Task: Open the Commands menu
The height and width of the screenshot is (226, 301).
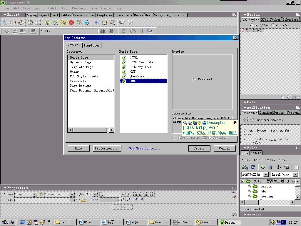Action: pyautogui.click(x=79, y=9)
